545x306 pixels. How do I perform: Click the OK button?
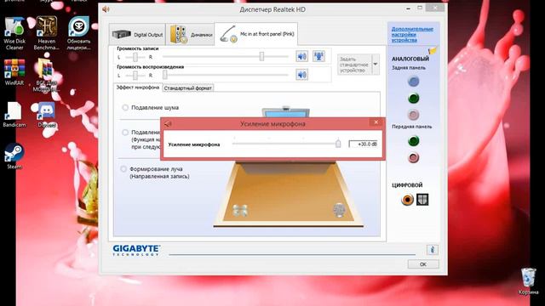click(423, 264)
